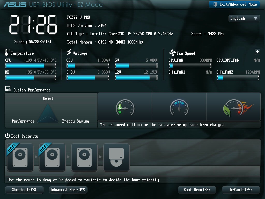The height and width of the screenshot is (199, 265).
Task: Open Shortcut (F3) menu
Action: (x=24, y=190)
